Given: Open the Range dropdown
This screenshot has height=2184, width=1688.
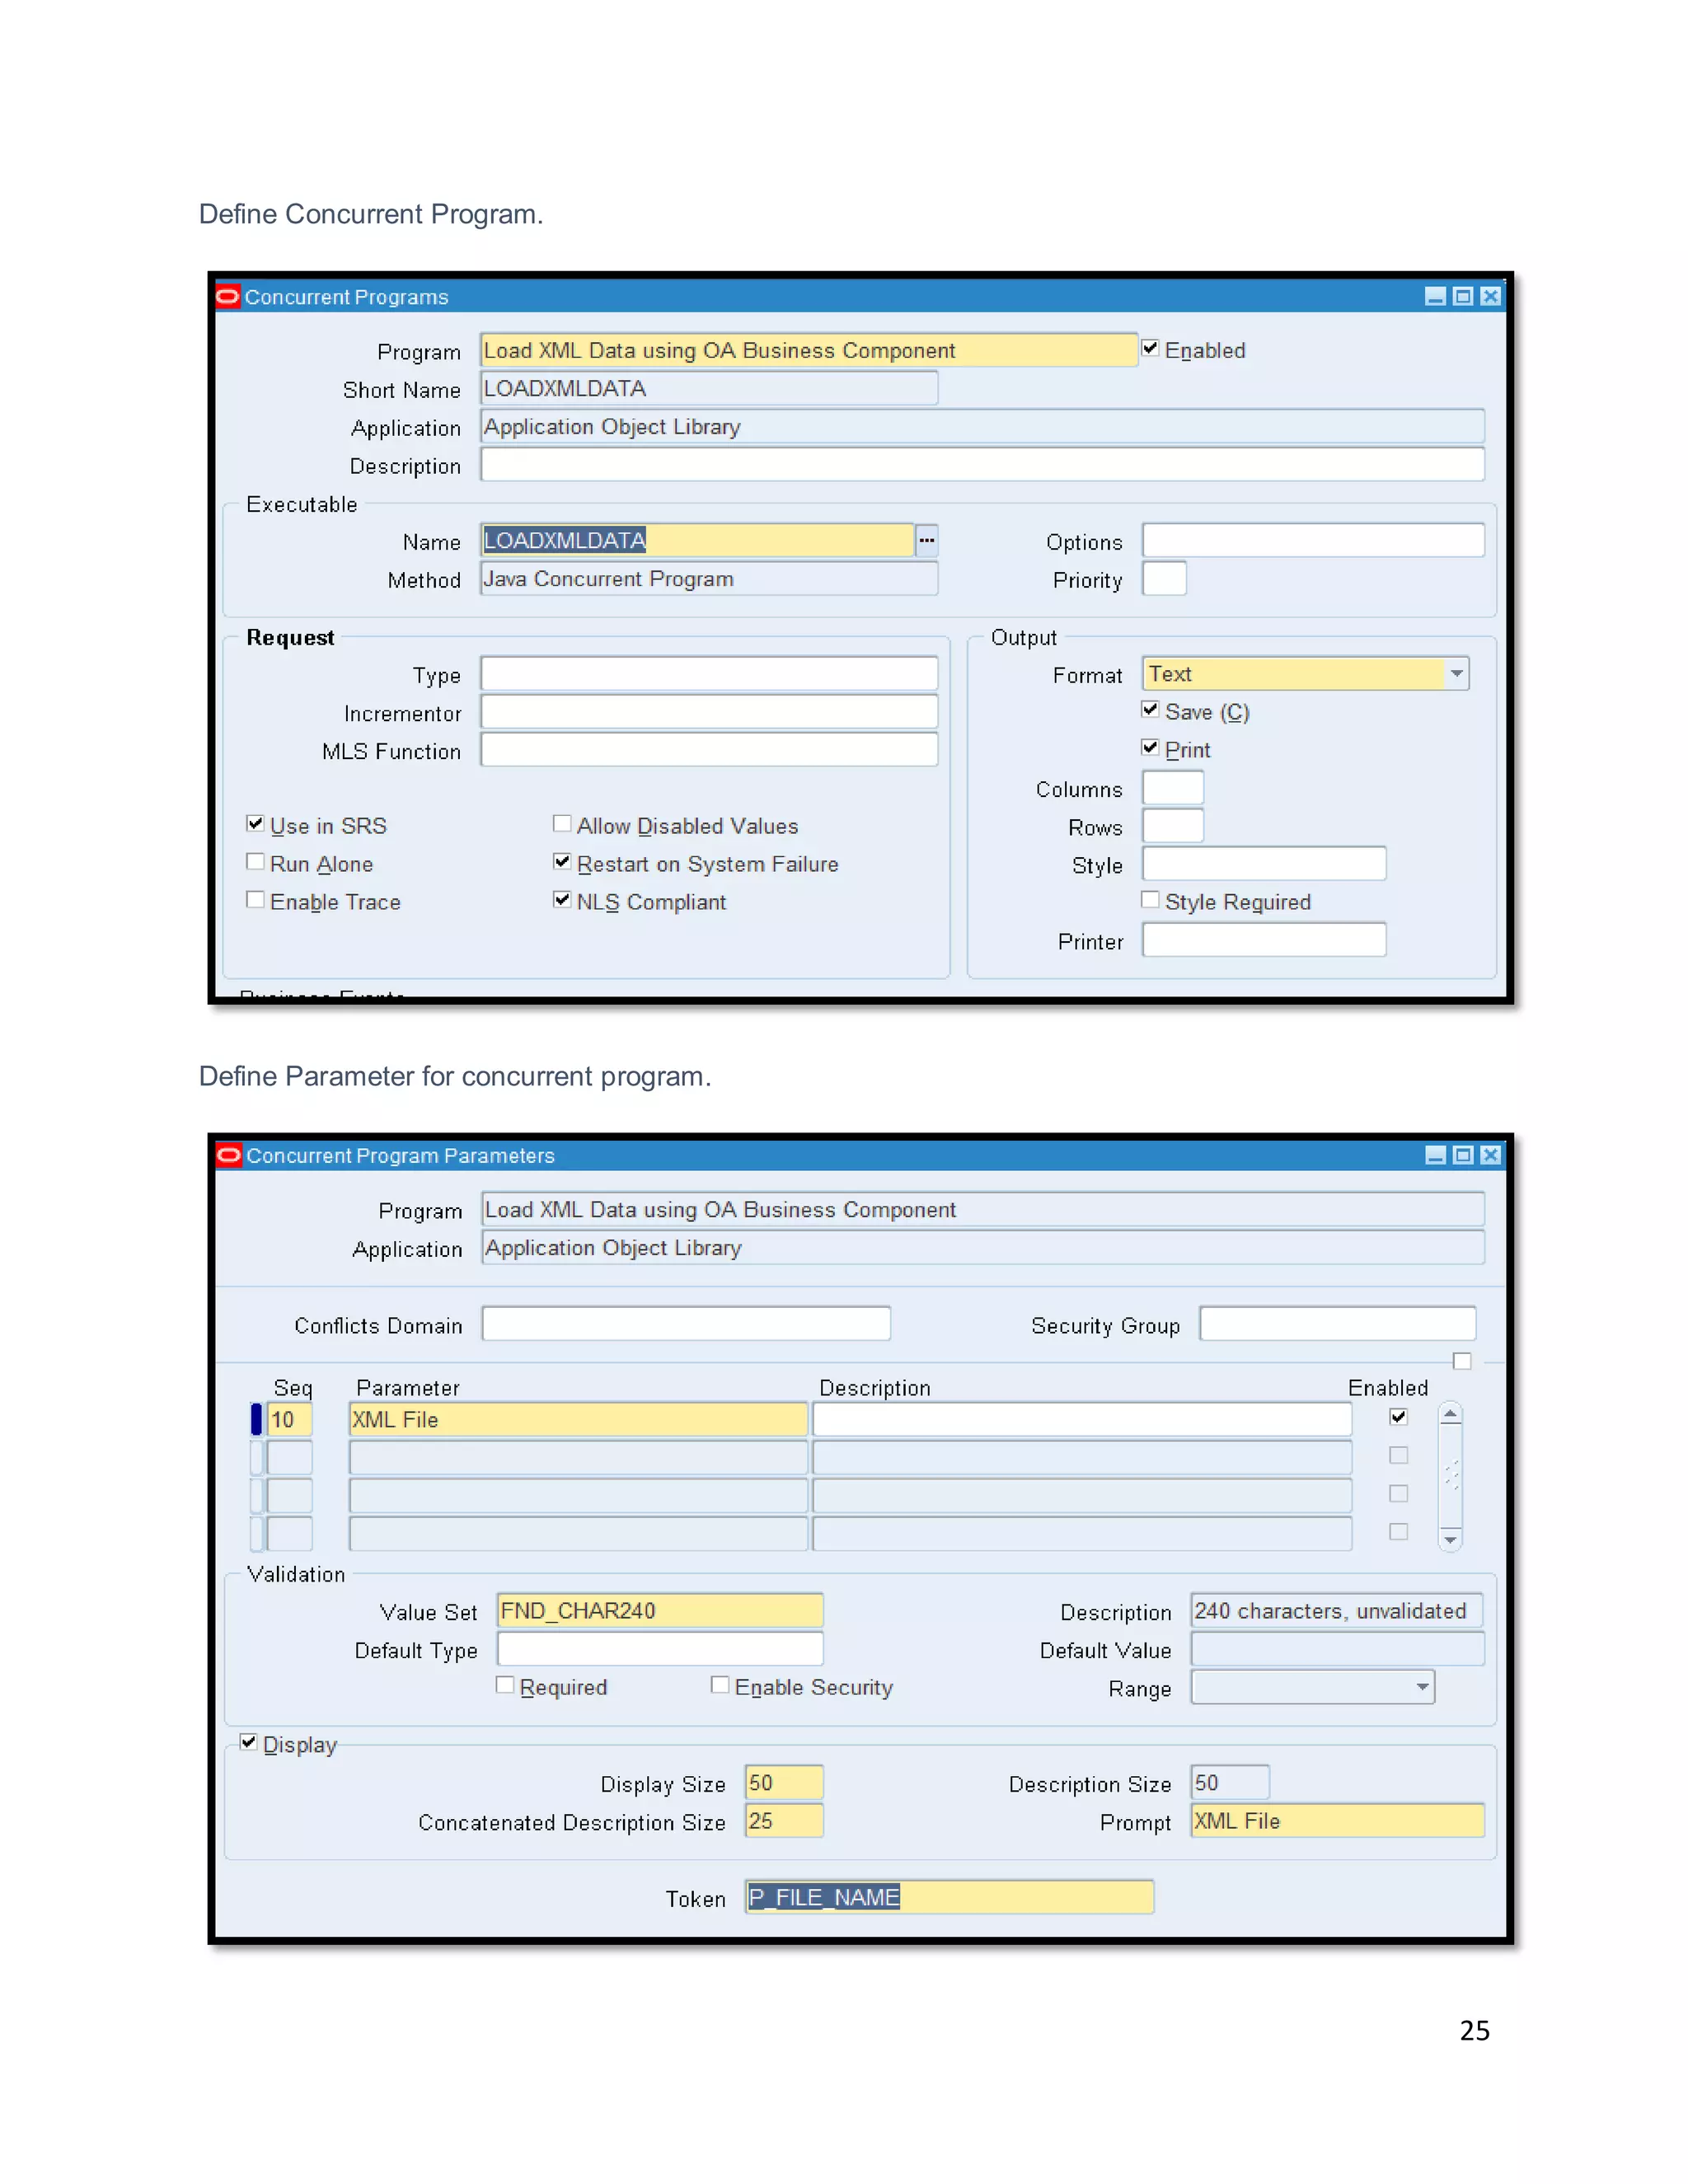Looking at the screenshot, I should (x=1422, y=1687).
